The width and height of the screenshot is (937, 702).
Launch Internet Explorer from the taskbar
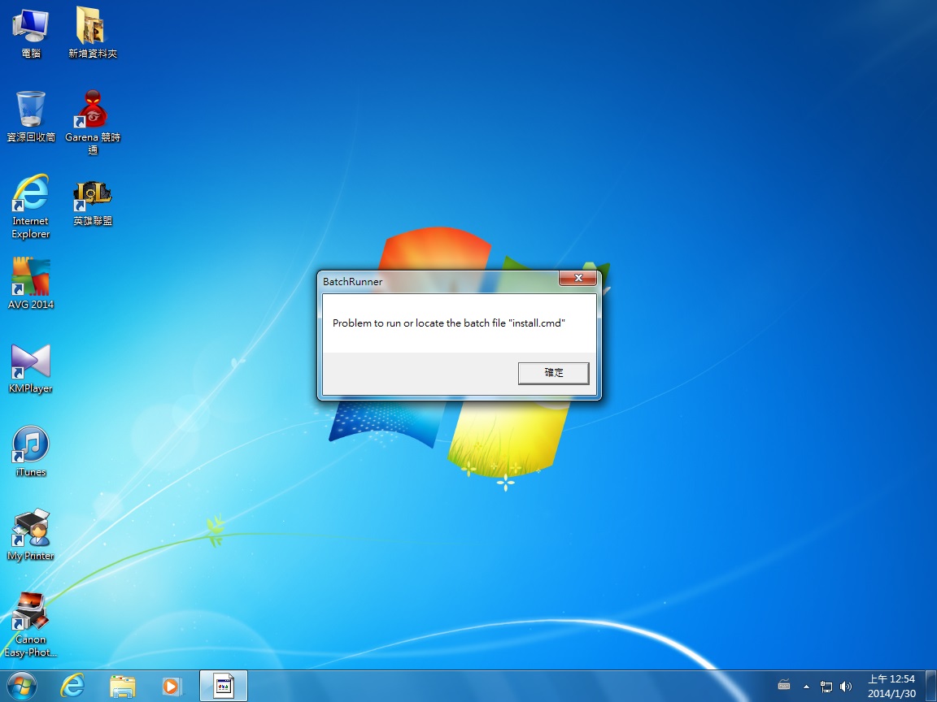click(x=72, y=686)
